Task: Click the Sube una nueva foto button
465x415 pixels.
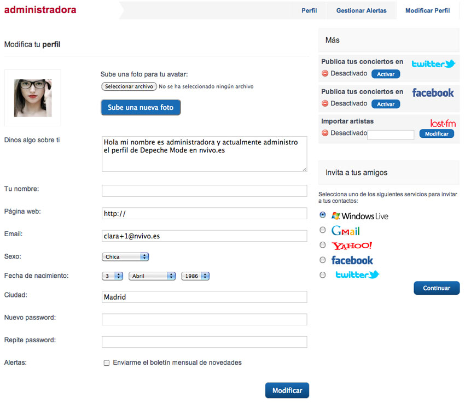Action: pyautogui.click(x=141, y=107)
